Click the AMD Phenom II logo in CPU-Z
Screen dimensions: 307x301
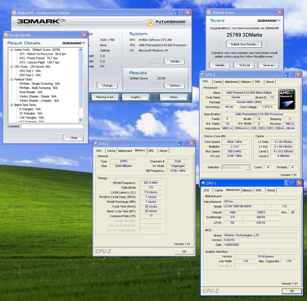pyautogui.click(x=287, y=100)
